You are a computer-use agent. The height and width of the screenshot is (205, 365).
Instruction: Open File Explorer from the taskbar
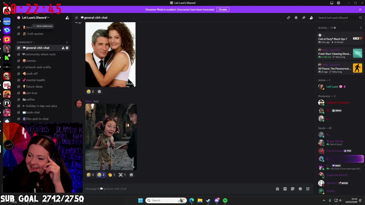point(200,200)
